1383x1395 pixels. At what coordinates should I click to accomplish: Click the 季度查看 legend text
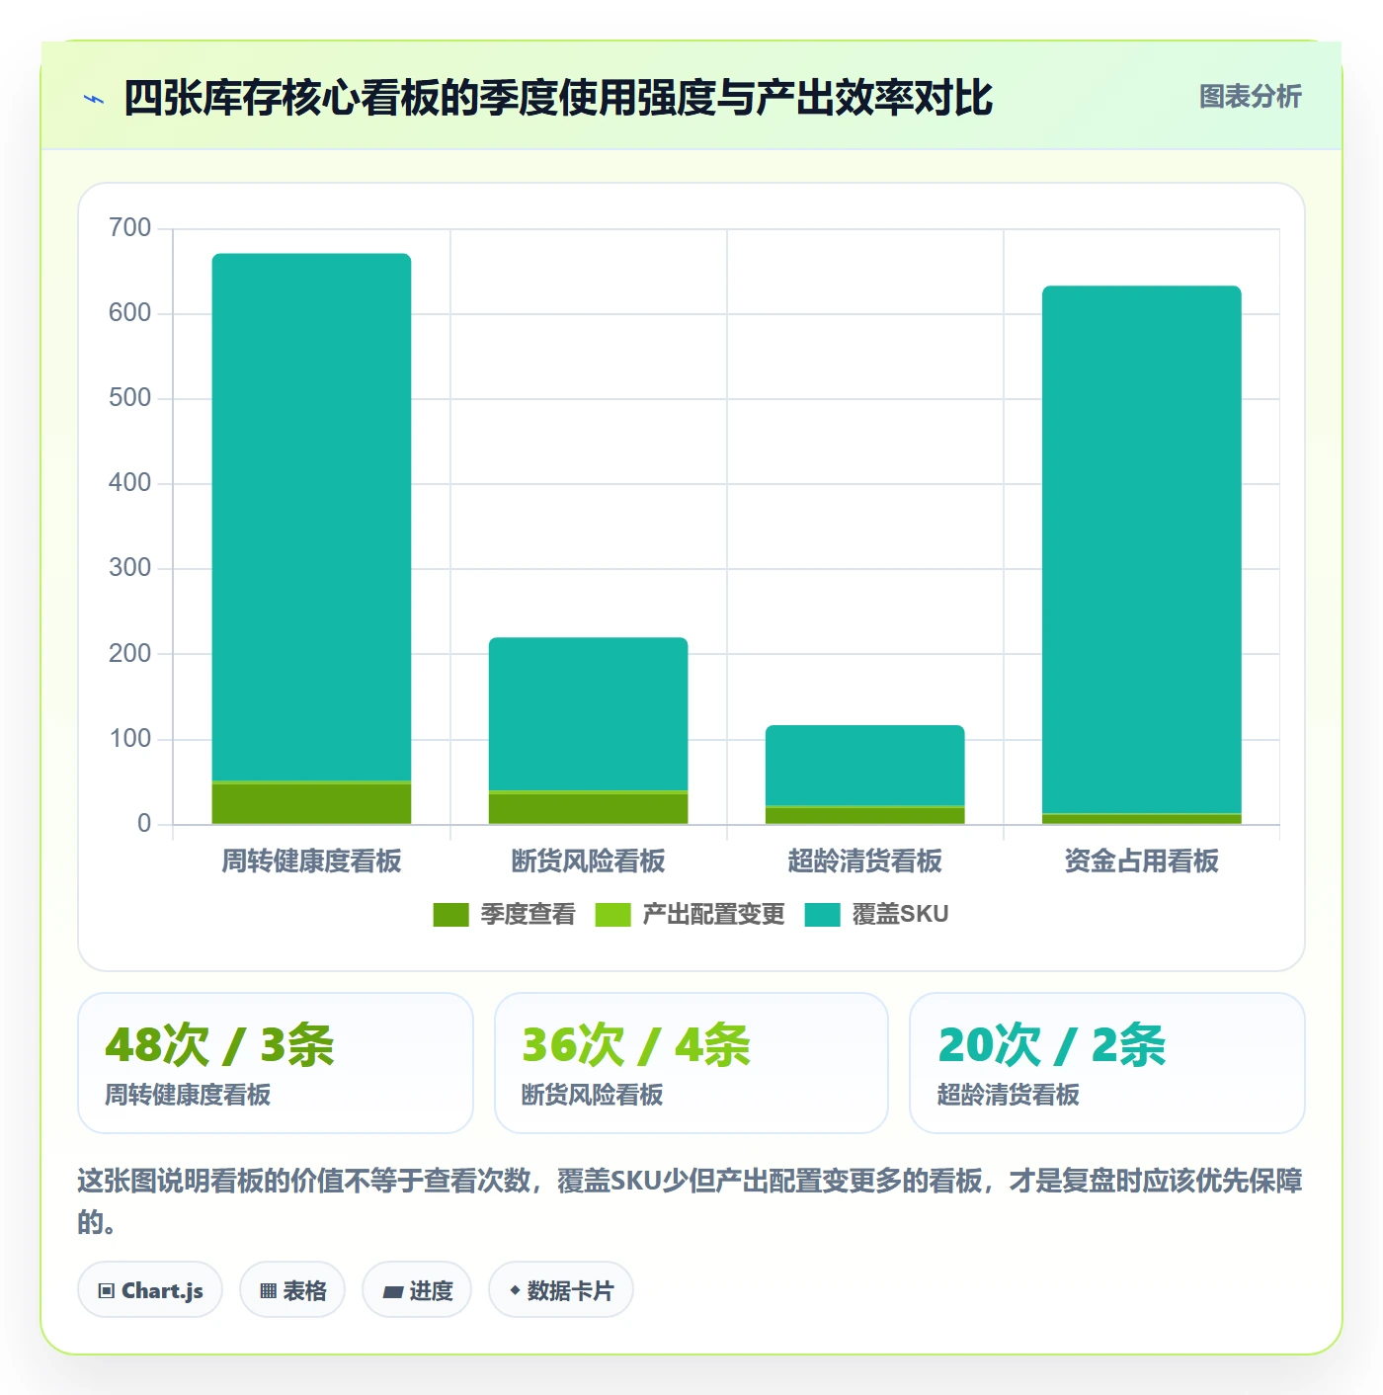pos(528,915)
